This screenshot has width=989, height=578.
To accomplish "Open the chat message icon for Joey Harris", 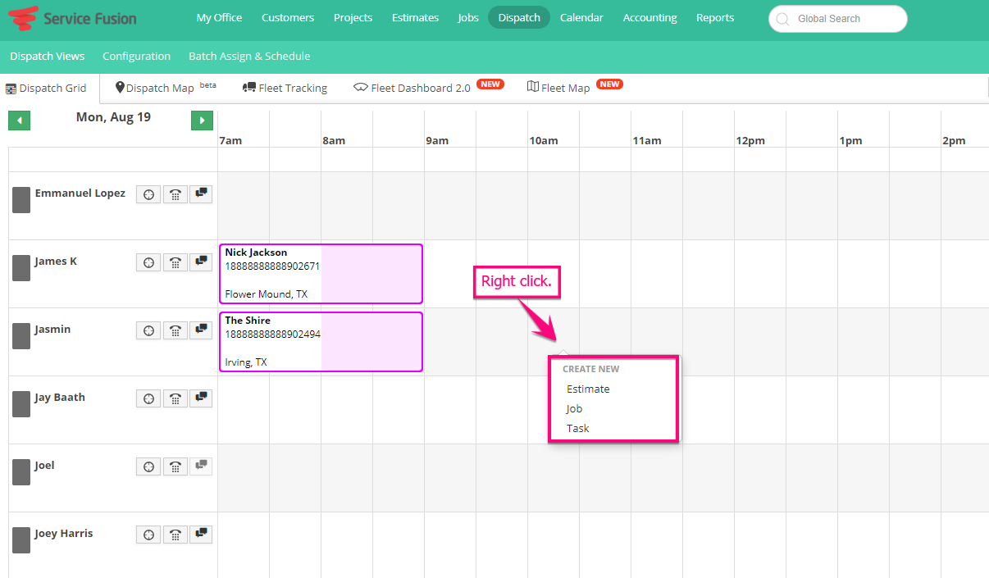I will (201, 534).
